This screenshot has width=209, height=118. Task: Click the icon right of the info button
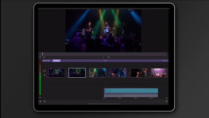[x=44, y=57]
